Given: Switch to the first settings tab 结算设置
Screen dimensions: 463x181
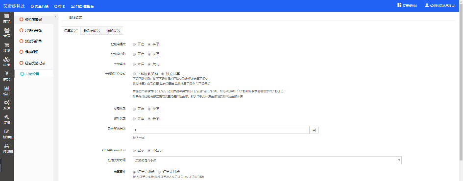Looking at the screenshot, I should click(71, 31).
